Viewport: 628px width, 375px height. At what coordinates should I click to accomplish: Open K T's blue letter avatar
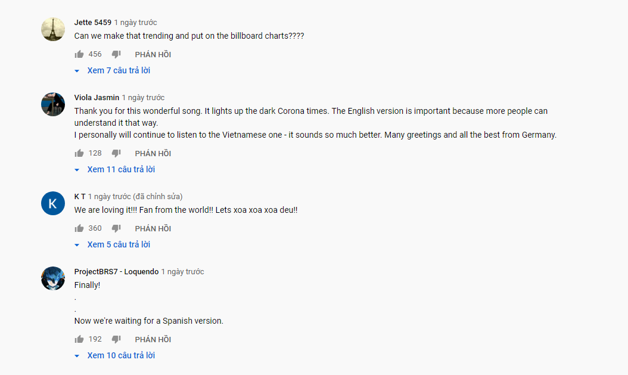click(x=53, y=203)
